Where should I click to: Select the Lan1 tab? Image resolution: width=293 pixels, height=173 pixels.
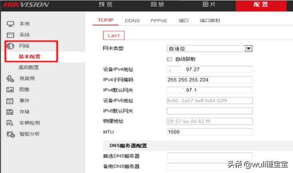(x=114, y=35)
